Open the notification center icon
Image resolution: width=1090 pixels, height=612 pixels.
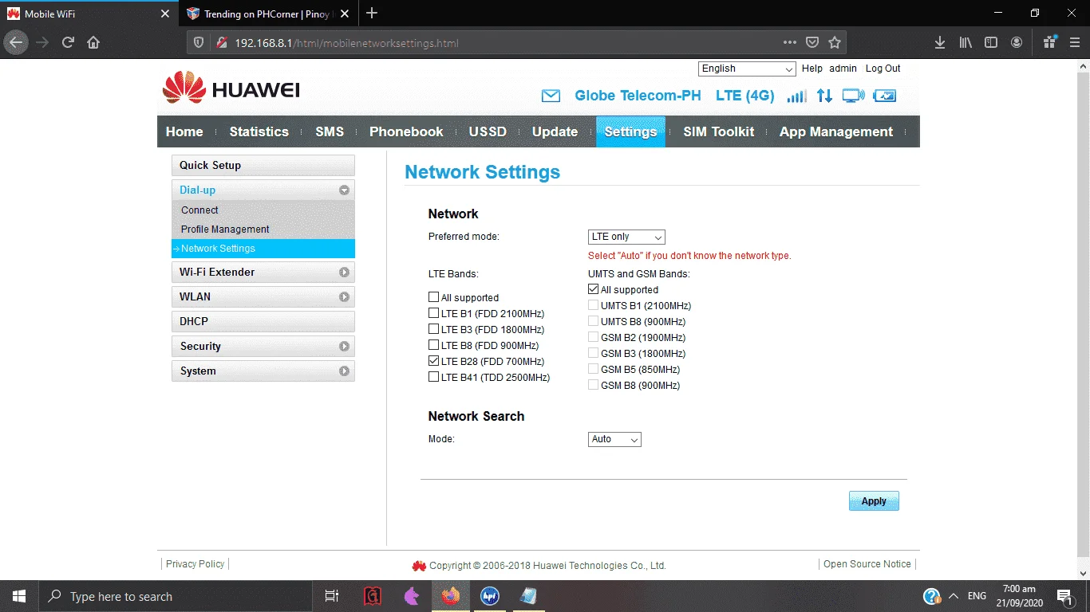pyautogui.click(x=1065, y=596)
